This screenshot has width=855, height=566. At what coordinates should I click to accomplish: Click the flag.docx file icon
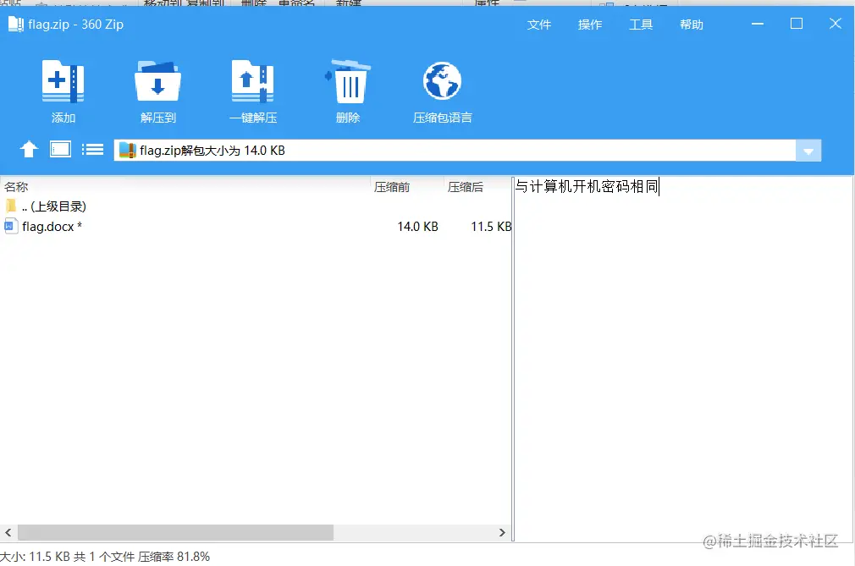[10, 226]
